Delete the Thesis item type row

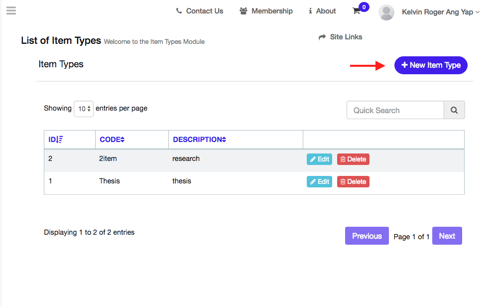click(353, 181)
